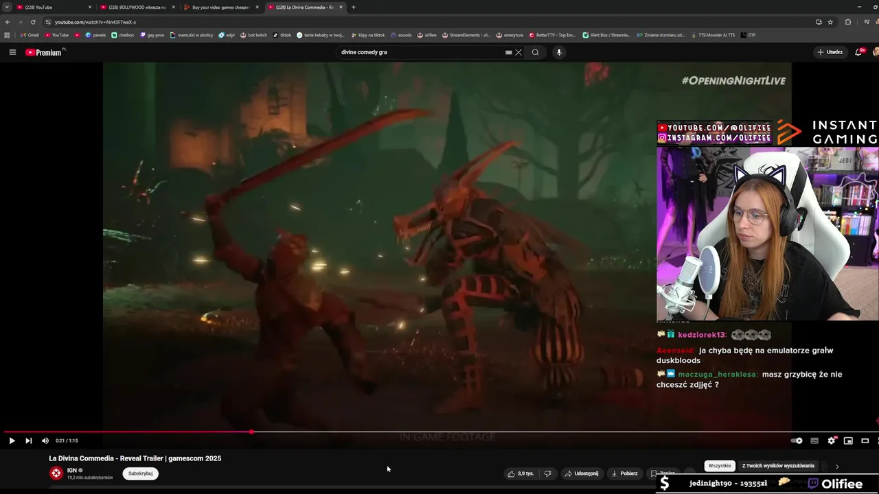Open the sounds bookmark
The width and height of the screenshot is (879, 494).
401,35
